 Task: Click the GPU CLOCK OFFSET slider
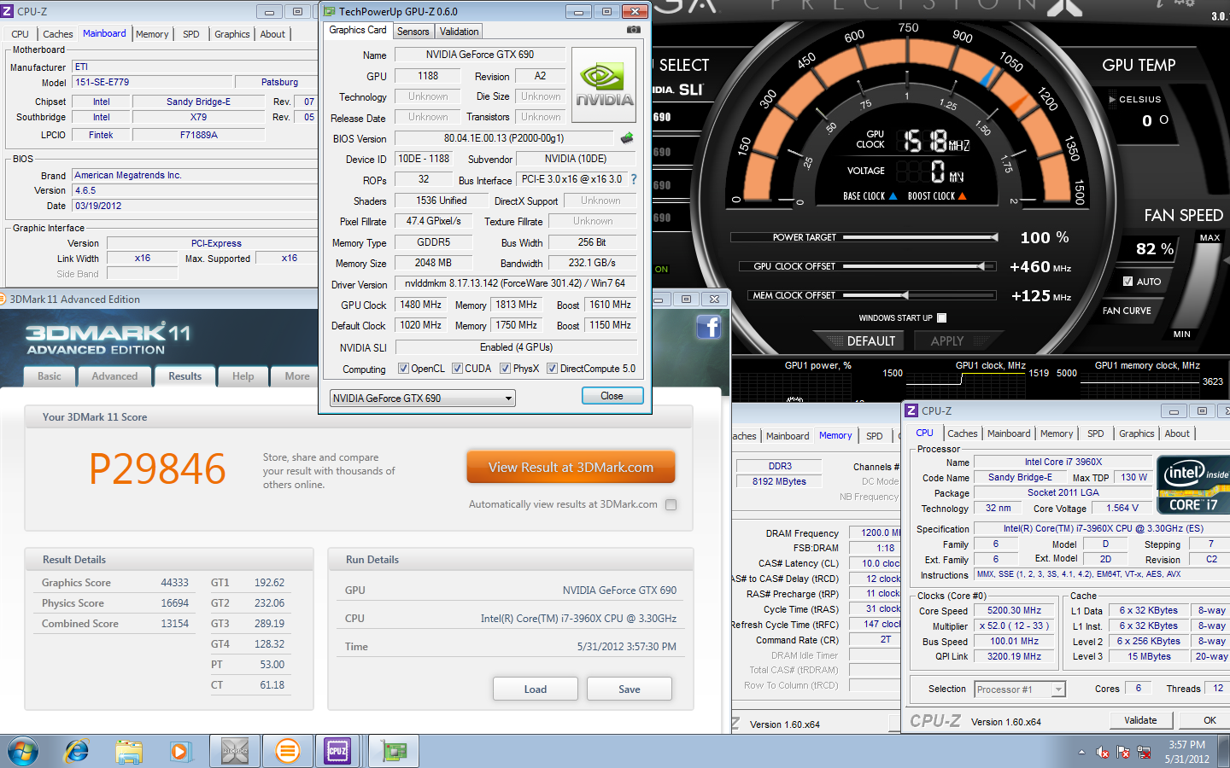click(x=919, y=266)
